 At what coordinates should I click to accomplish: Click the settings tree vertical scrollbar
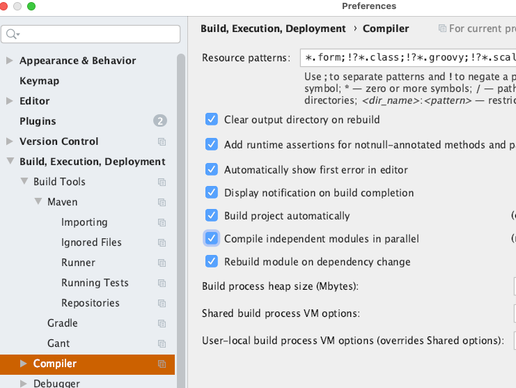[180, 221]
